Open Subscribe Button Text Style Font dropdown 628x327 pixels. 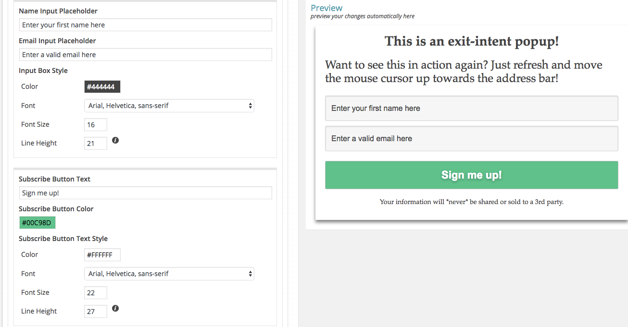point(169,274)
